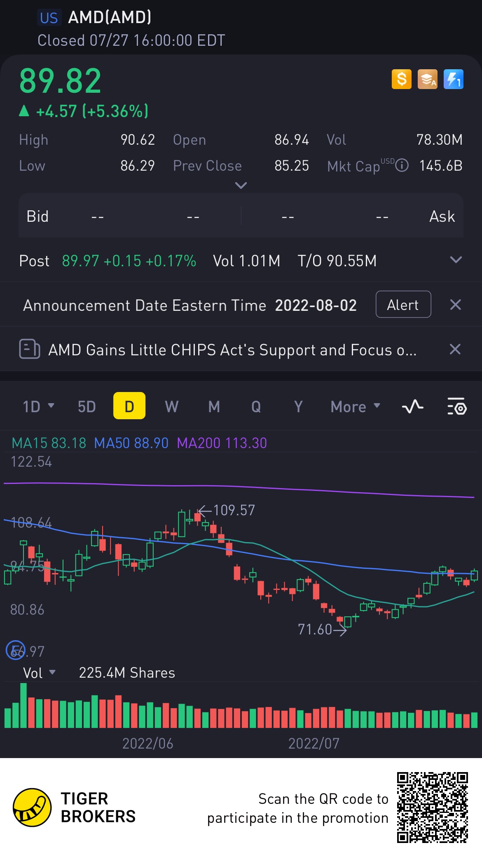Dismiss the AMD CHIPS Act news banner
Viewport: 482px width, 857px height.
pyautogui.click(x=455, y=349)
